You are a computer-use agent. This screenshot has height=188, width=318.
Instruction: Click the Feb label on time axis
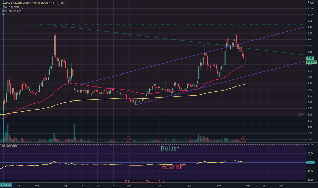[219, 185]
